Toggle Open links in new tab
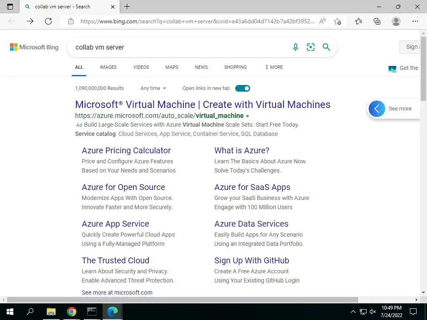Image resolution: width=427 pixels, height=320 pixels. [x=243, y=88]
